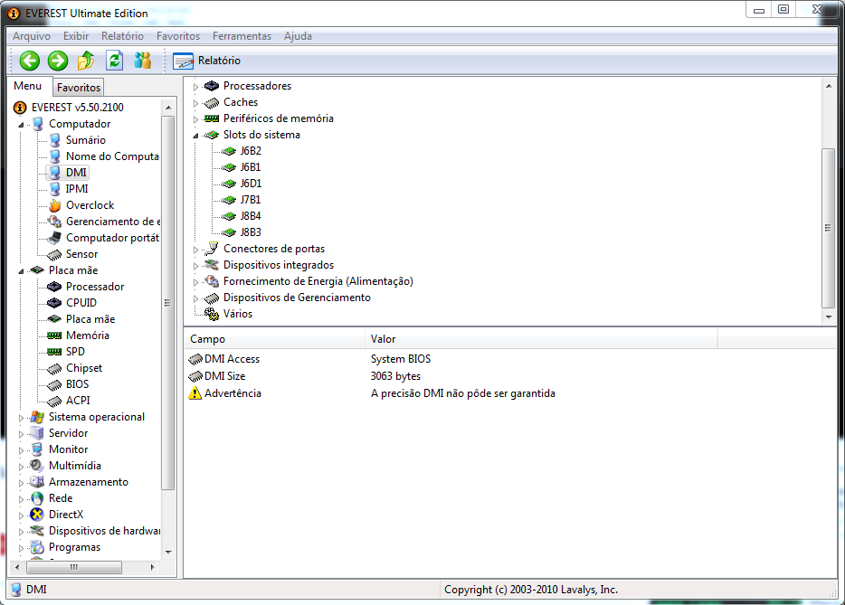Click the green Forward arrow toolbar icon

tap(58, 61)
